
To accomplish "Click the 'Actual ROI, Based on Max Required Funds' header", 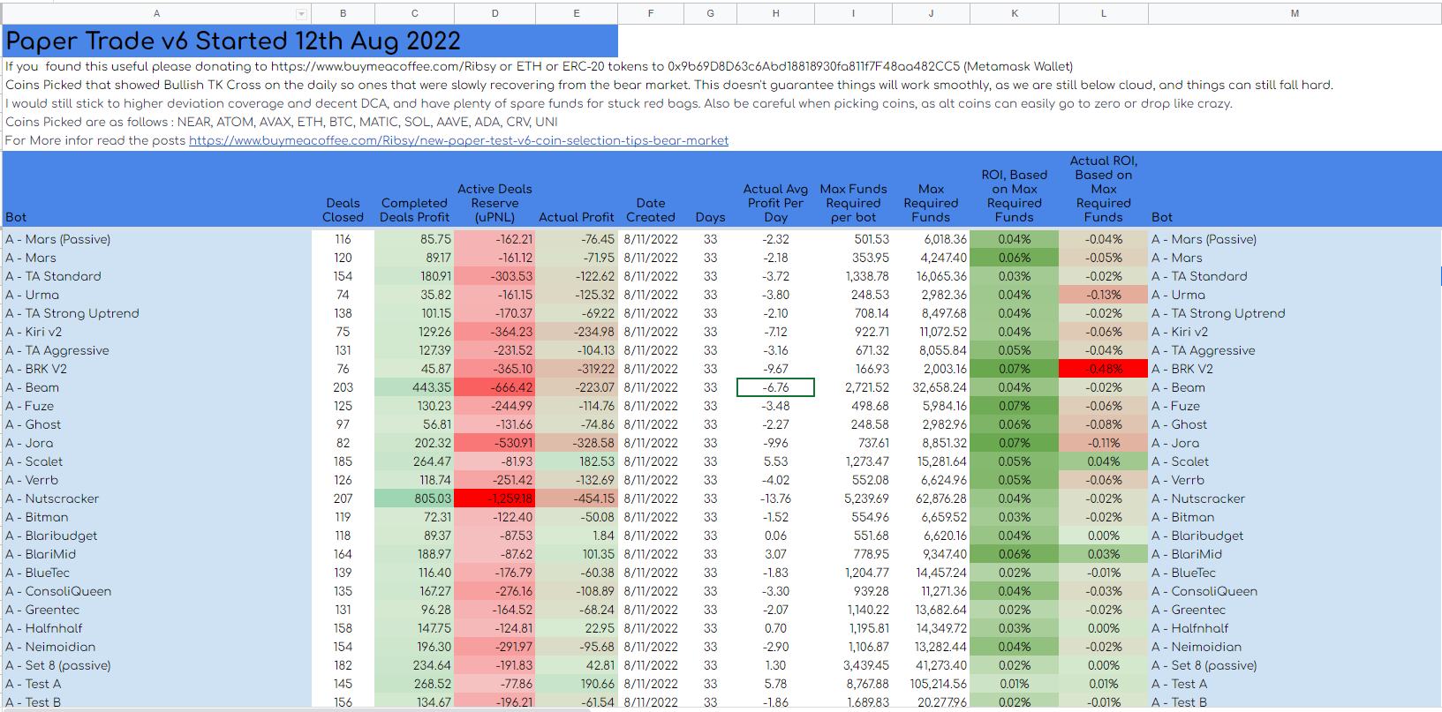I will click(x=1104, y=189).
